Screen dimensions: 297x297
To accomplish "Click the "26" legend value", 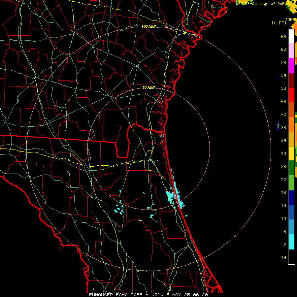I will [283, 167].
